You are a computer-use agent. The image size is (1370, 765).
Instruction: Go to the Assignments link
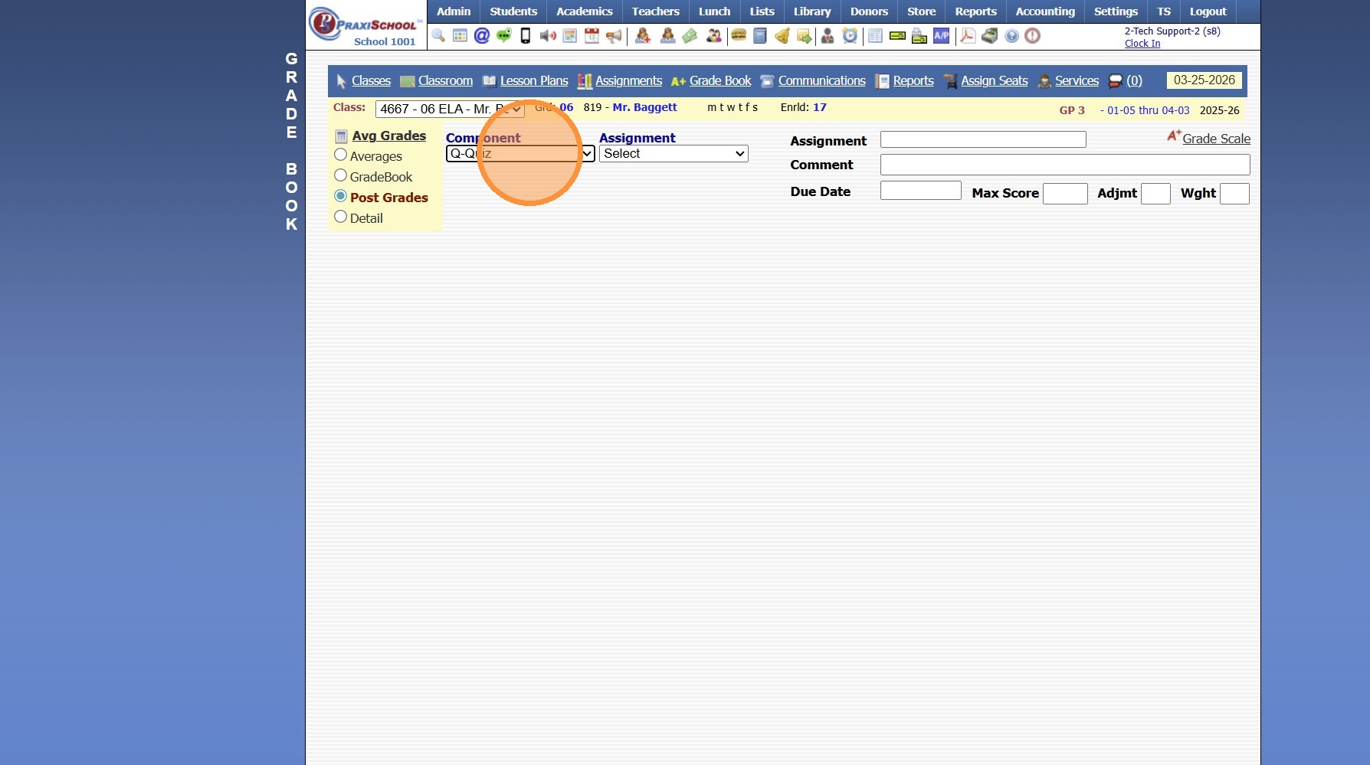[628, 81]
